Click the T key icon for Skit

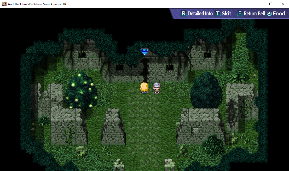tap(218, 13)
